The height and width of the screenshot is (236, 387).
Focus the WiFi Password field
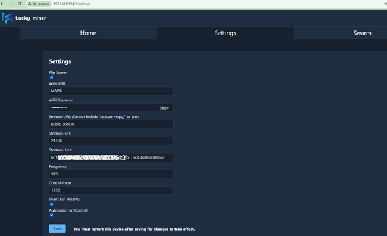(104, 107)
